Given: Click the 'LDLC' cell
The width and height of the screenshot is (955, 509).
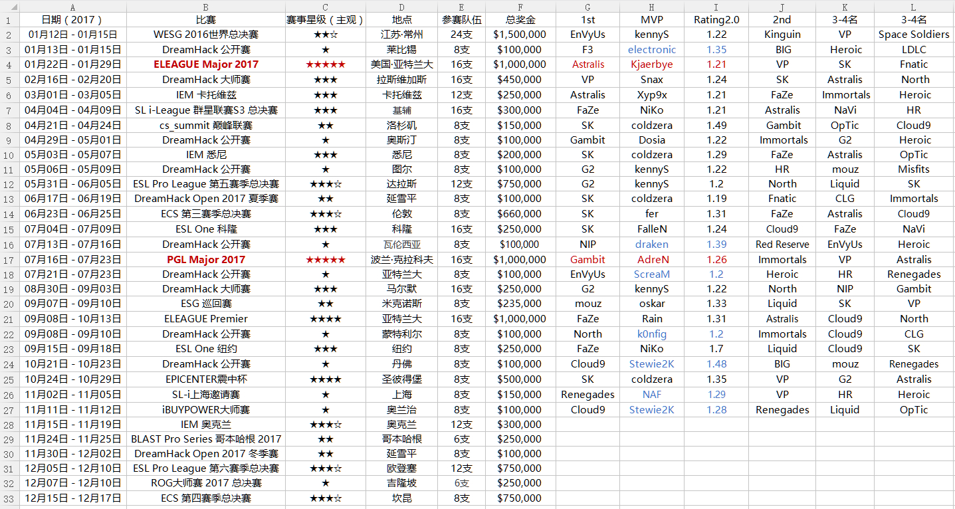Looking at the screenshot, I should (914, 50).
